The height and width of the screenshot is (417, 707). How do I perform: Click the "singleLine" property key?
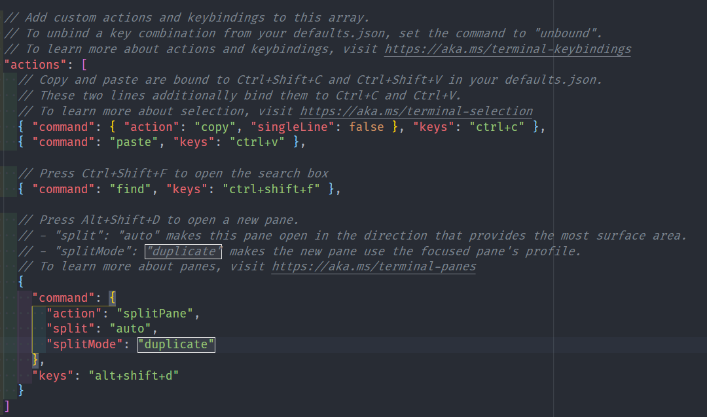(293, 127)
